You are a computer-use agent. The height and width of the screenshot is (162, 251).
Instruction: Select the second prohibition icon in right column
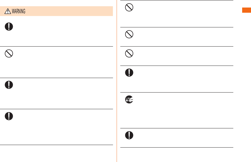point(129,34)
